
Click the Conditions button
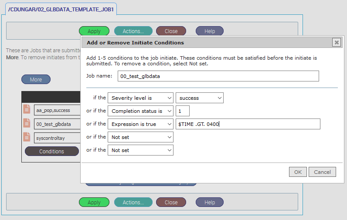click(51, 152)
